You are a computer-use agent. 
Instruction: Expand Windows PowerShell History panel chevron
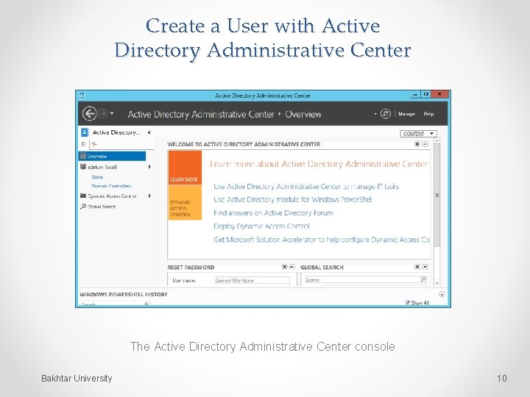coord(442,294)
